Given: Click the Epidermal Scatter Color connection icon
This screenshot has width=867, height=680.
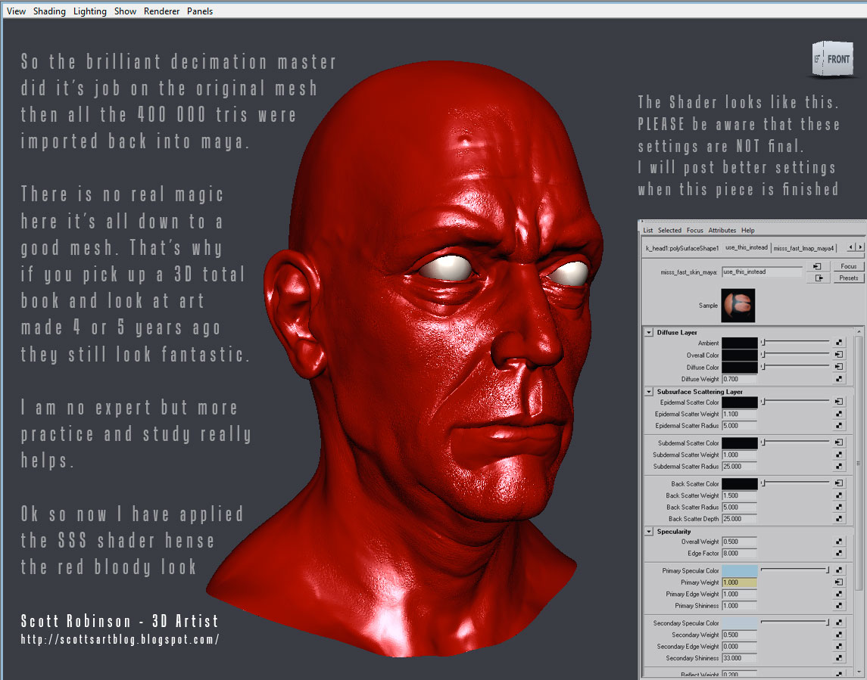Looking at the screenshot, I should tap(839, 402).
